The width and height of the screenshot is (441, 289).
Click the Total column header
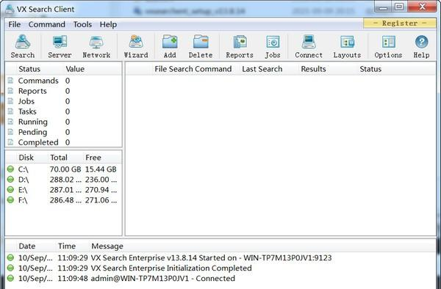click(x=59, y=158)
